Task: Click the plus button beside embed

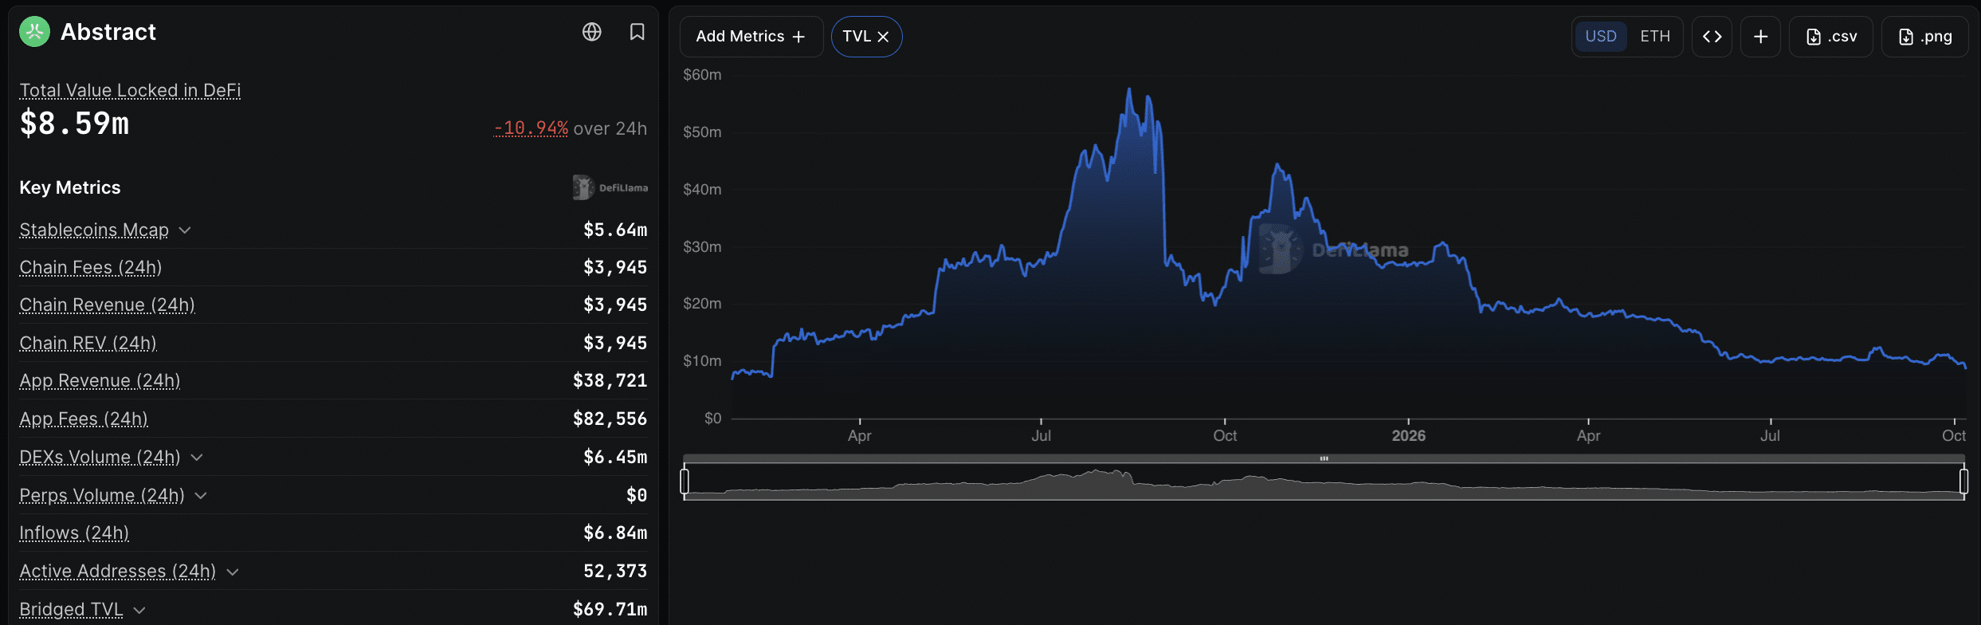Action: pos(1760,37)
